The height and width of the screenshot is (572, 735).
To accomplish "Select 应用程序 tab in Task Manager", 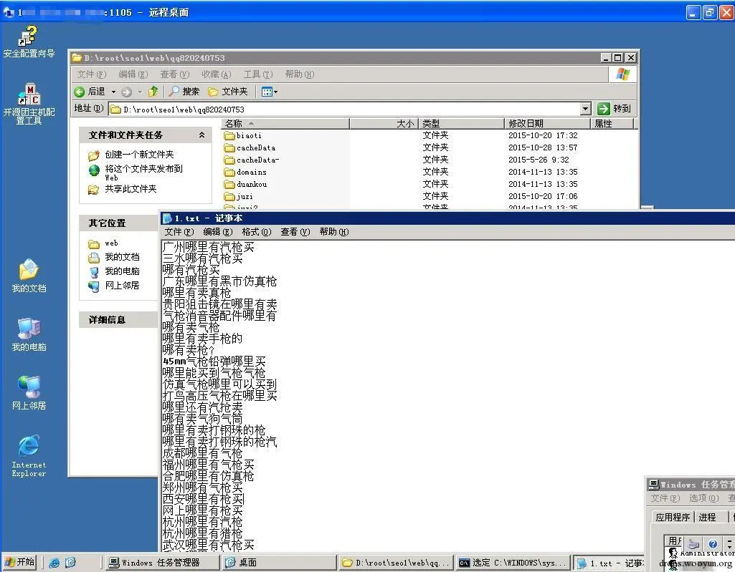I will (672, 517).
